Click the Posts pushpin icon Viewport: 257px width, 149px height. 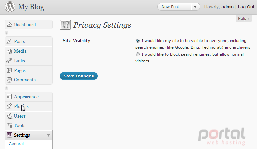coord(9,41)
